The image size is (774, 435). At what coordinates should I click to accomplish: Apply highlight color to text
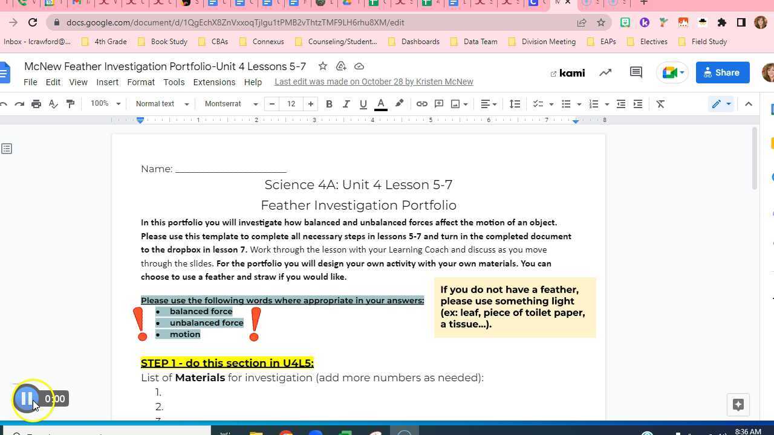399,104
